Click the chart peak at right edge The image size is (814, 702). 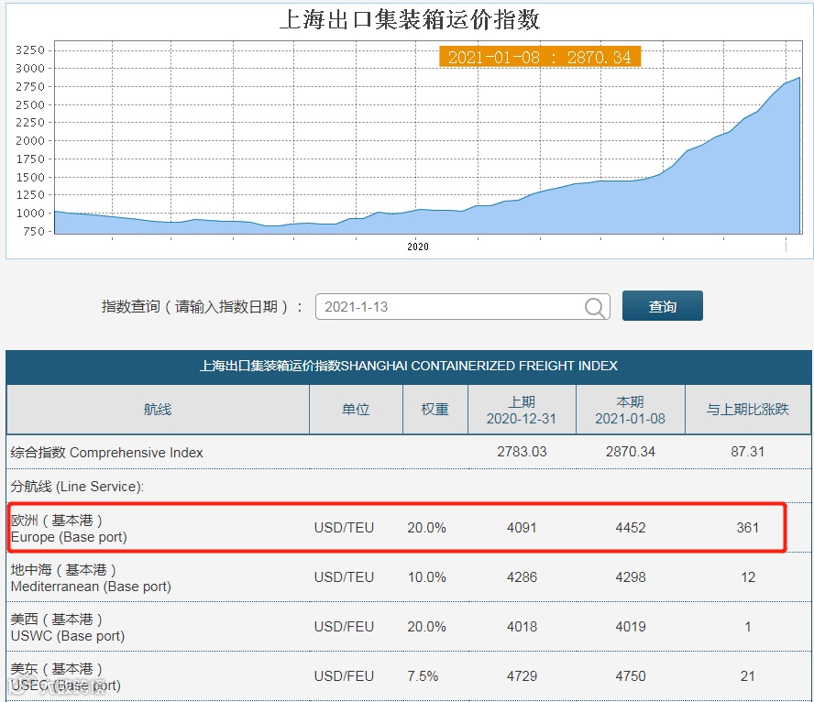pyautogui.click(x=799, y=78)
